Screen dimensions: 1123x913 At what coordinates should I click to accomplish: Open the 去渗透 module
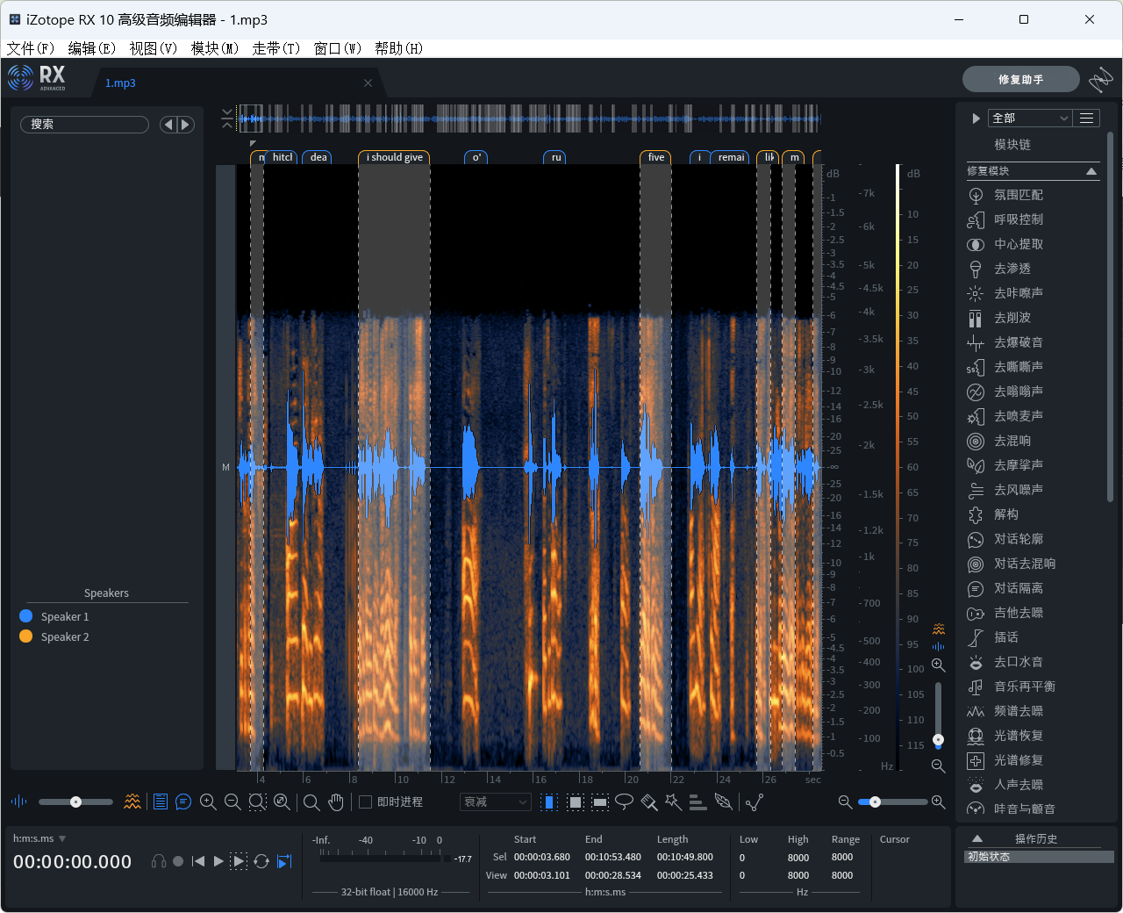[x=1012, y=269]
